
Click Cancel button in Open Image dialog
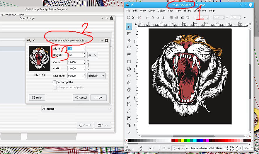click(85, 125)
